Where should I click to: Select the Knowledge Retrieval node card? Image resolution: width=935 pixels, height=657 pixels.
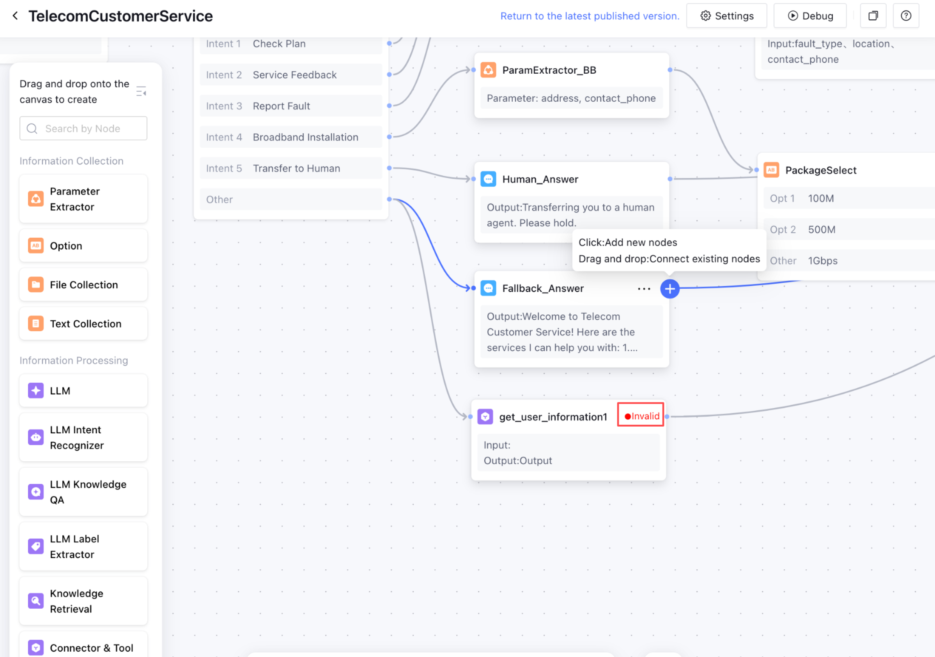[x=83, y=601]
